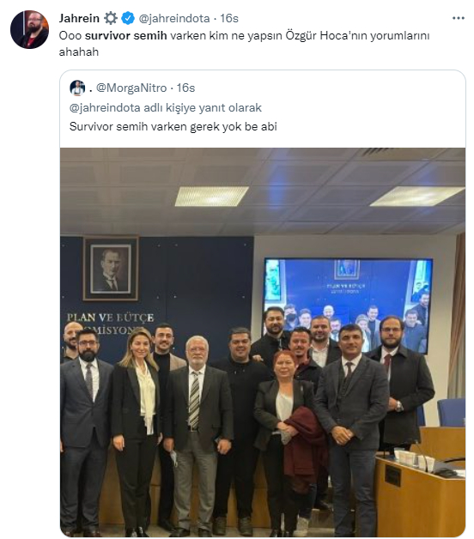Open the group photo in quoted tweet
Viewport: 474px width, 539px height.
[263, 342]
